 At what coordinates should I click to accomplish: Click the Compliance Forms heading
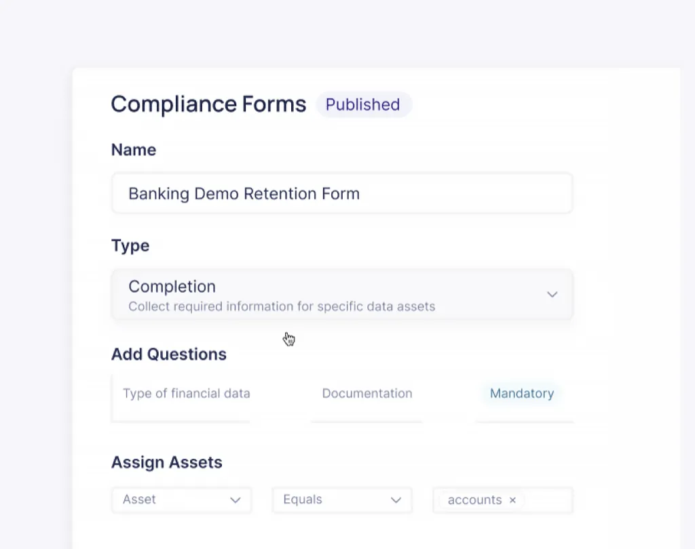pyautogui.click(x=208, y=104)
